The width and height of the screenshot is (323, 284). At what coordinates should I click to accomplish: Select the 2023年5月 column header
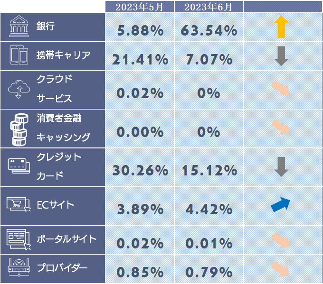click(x=139, y=7)
